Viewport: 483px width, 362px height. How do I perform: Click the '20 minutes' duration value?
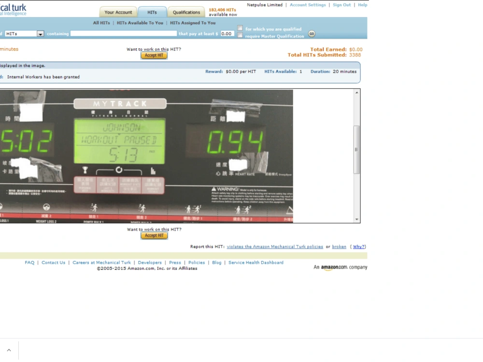(345, 71)
